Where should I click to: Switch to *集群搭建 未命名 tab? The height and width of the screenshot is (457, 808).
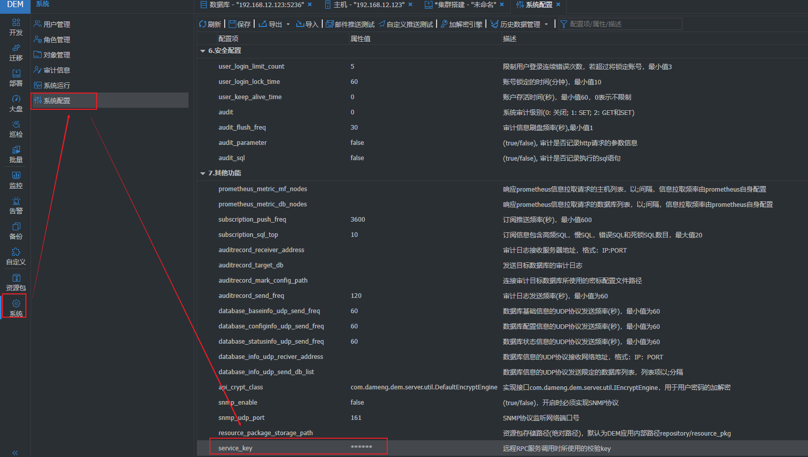point(460,5)
